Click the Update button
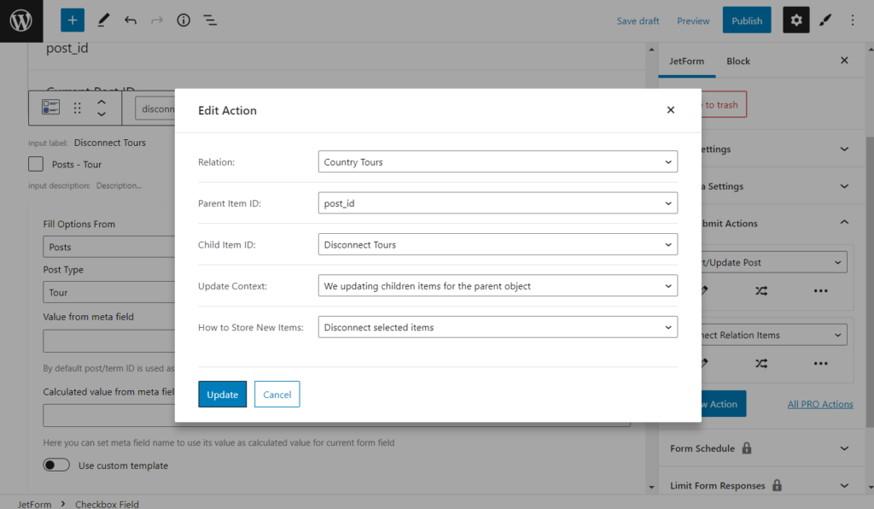Screen dimensions: 874x509 223,395
